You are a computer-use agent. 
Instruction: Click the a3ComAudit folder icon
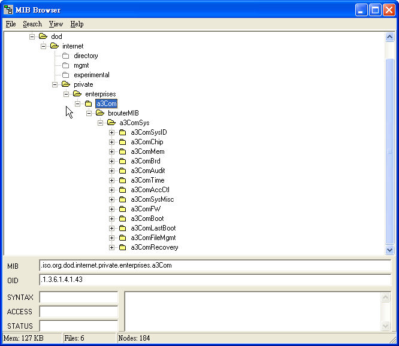[123, 171]
